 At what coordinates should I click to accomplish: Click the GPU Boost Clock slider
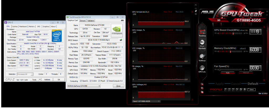(230, 33)
